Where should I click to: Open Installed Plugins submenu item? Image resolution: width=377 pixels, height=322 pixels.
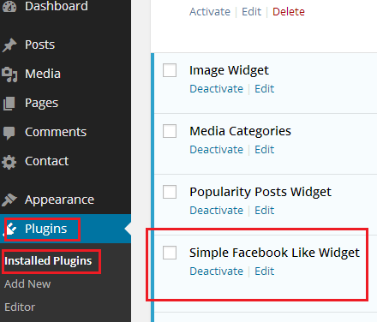(48, 261)
